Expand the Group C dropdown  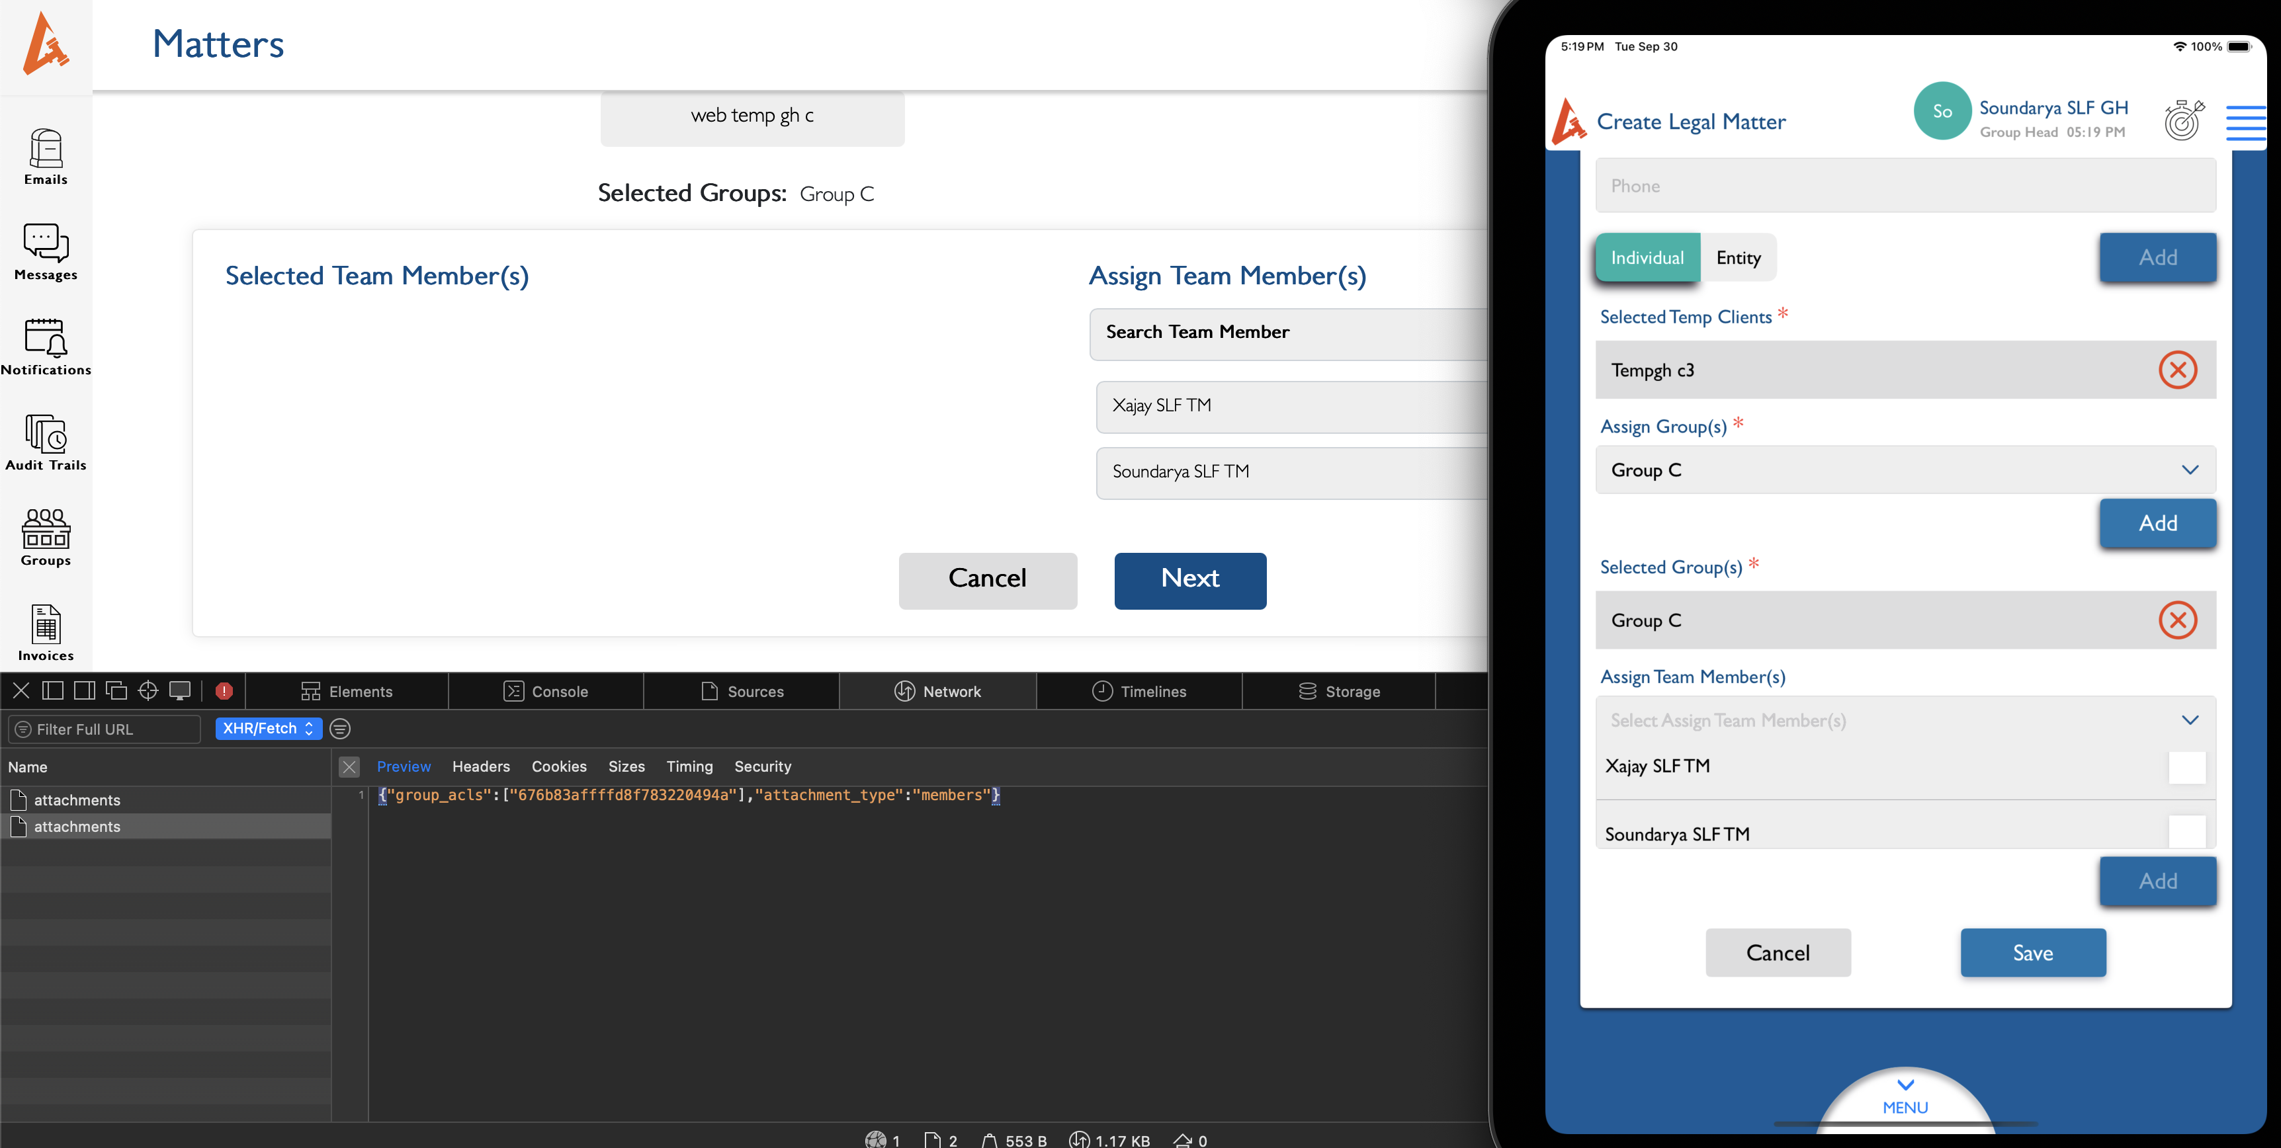1905,470
